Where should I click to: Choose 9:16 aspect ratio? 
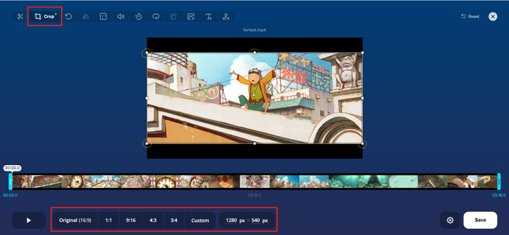click(x=131, y=220)
